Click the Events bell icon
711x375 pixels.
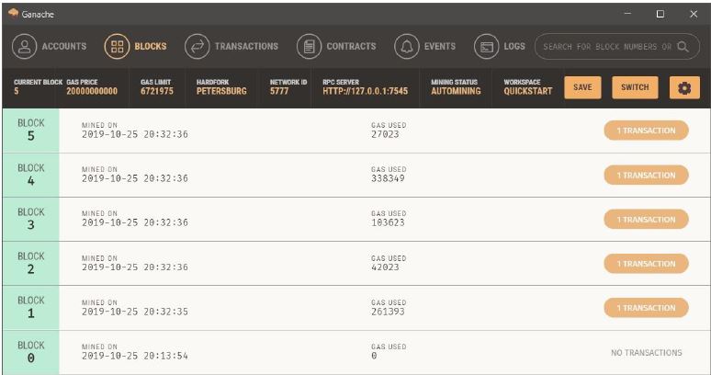click(x=406, y=47)
